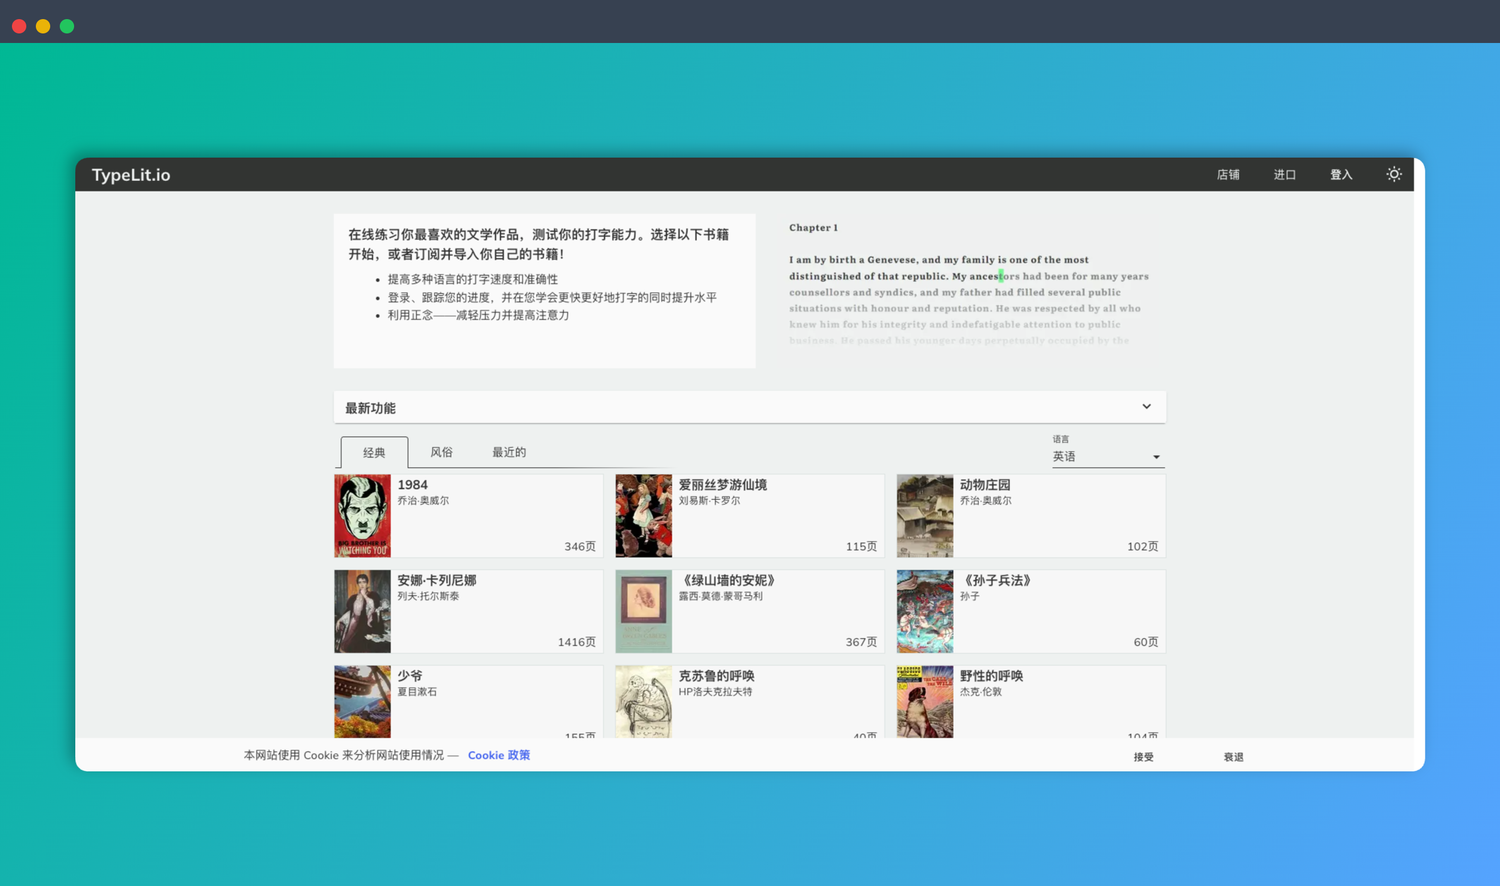Switch to the 风俗 tab
This screenshot has width=1500, height=886.
(441, 452)
